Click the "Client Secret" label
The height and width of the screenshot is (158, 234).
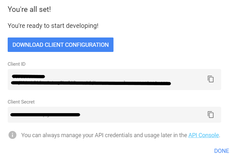21,102
